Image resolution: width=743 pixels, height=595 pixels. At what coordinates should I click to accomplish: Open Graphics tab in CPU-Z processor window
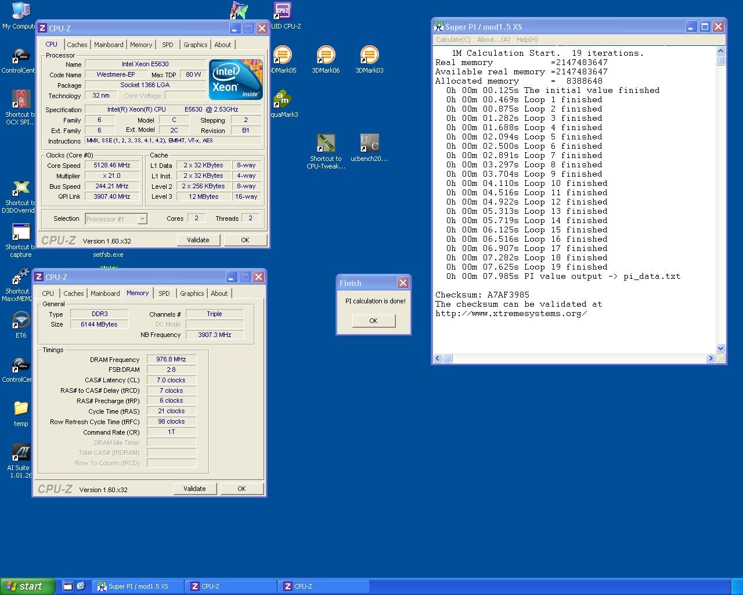click(195, 45)
